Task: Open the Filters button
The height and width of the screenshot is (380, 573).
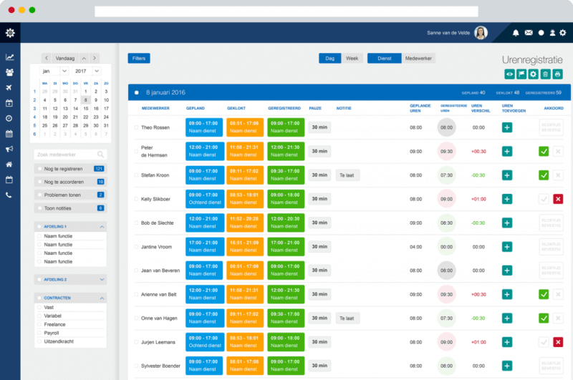Action: 139,59
